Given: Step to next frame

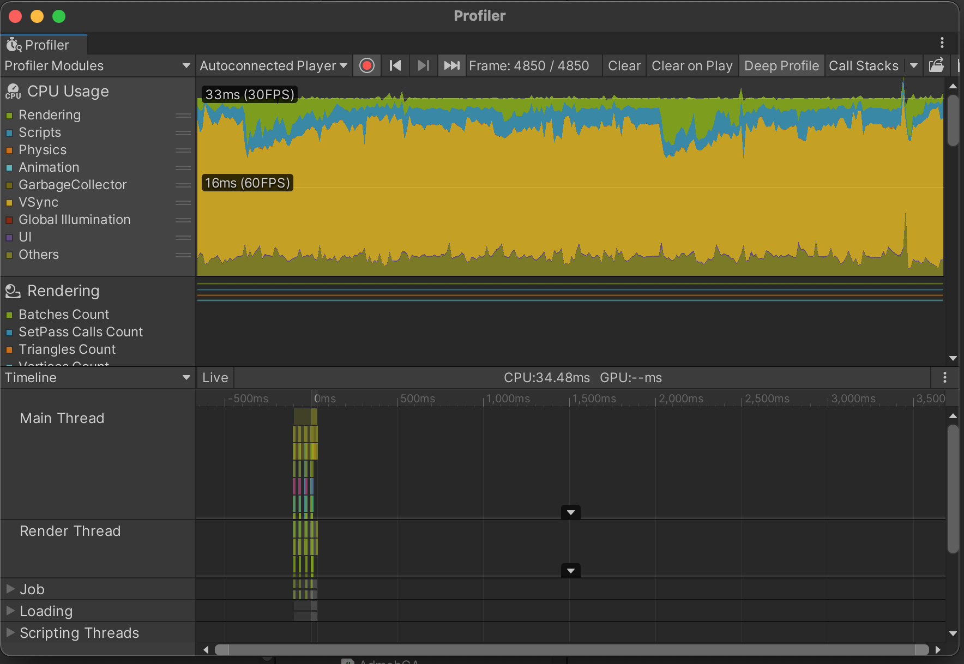Looking at the screenshot, I should tap(423, 66).
